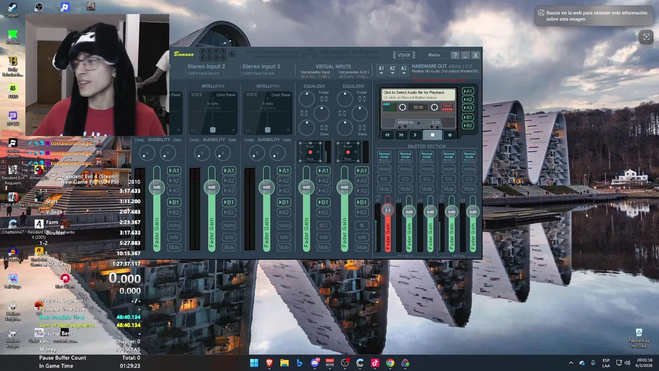Open the Kicktalk desktop shortcut
Image resolution: width=659 pixels, height=371 pixels.
pos(13,37)
